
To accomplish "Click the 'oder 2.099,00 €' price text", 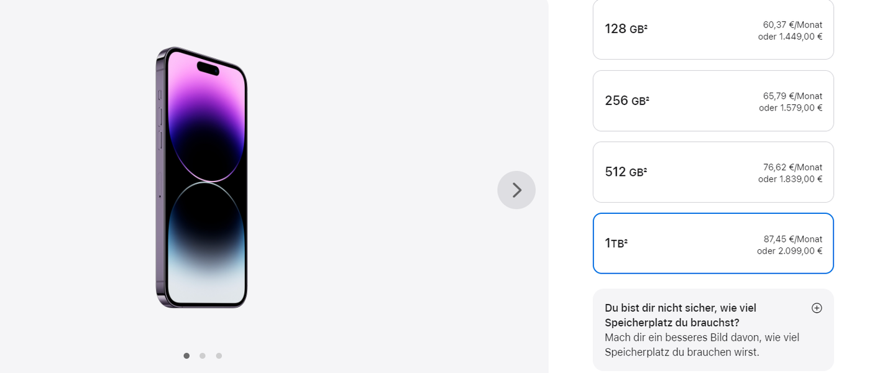I will click(x=789, y=251).
